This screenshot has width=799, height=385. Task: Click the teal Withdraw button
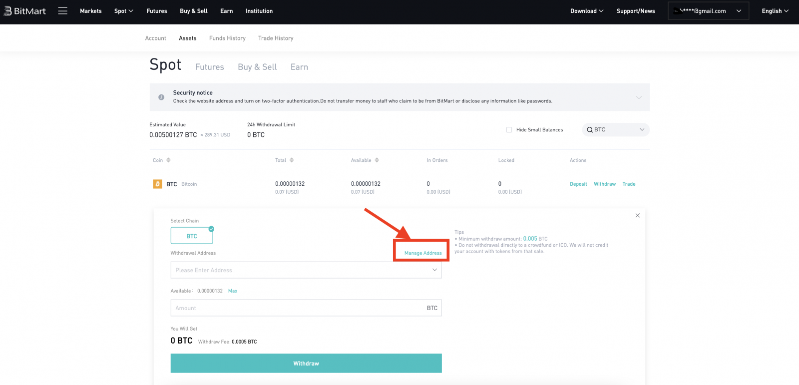(x=306, y=364)
